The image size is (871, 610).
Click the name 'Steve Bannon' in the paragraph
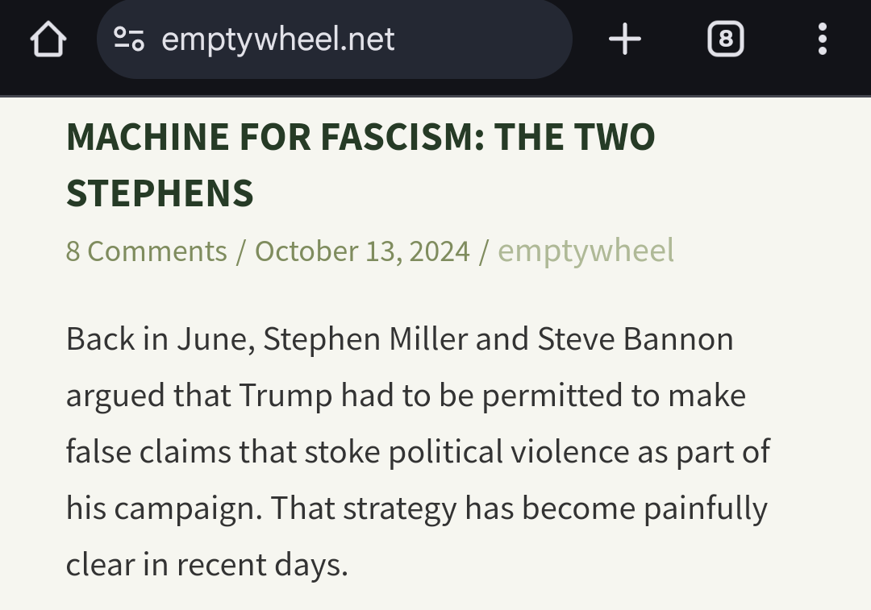click(636, 339)
